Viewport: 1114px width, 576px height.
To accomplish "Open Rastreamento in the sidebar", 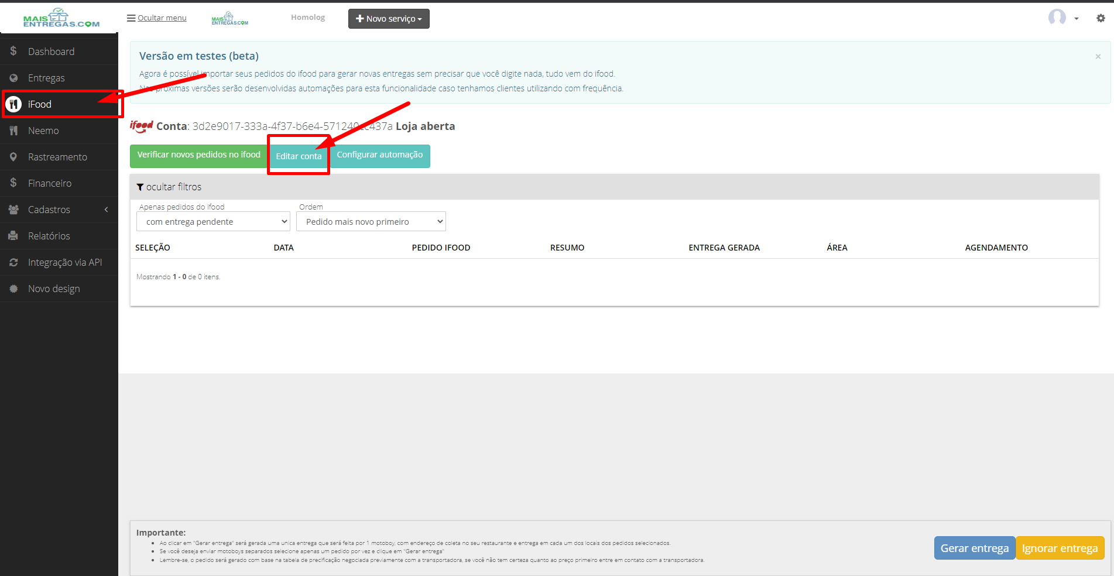I will 59,157.
